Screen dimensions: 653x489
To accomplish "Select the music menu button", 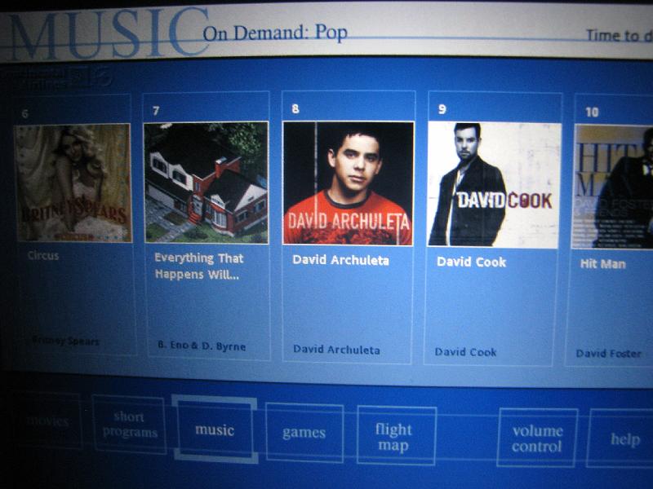I will (215, 430).
